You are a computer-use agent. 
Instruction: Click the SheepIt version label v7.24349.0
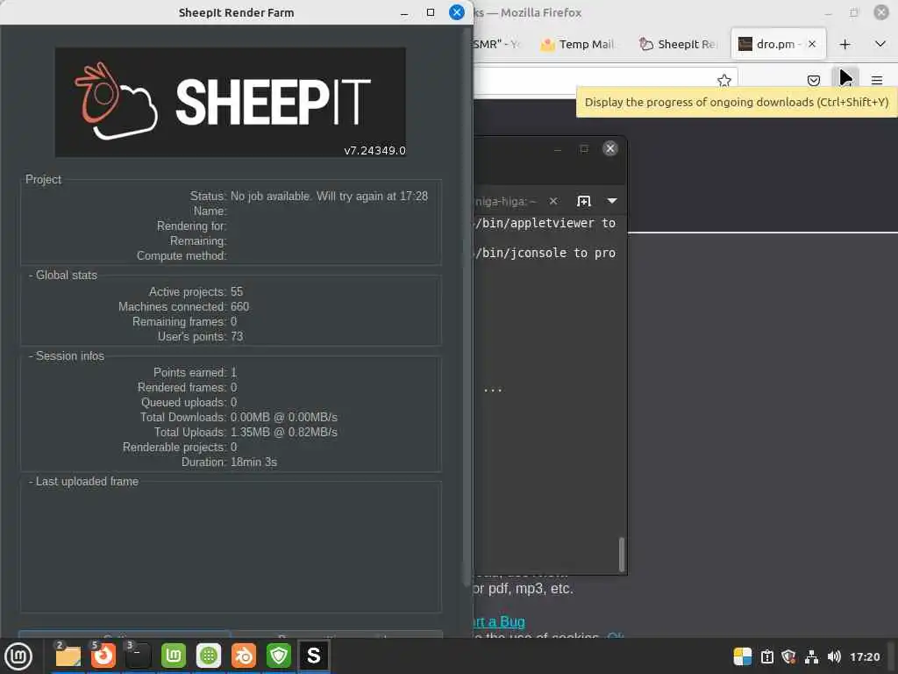(x=374, y=151)
